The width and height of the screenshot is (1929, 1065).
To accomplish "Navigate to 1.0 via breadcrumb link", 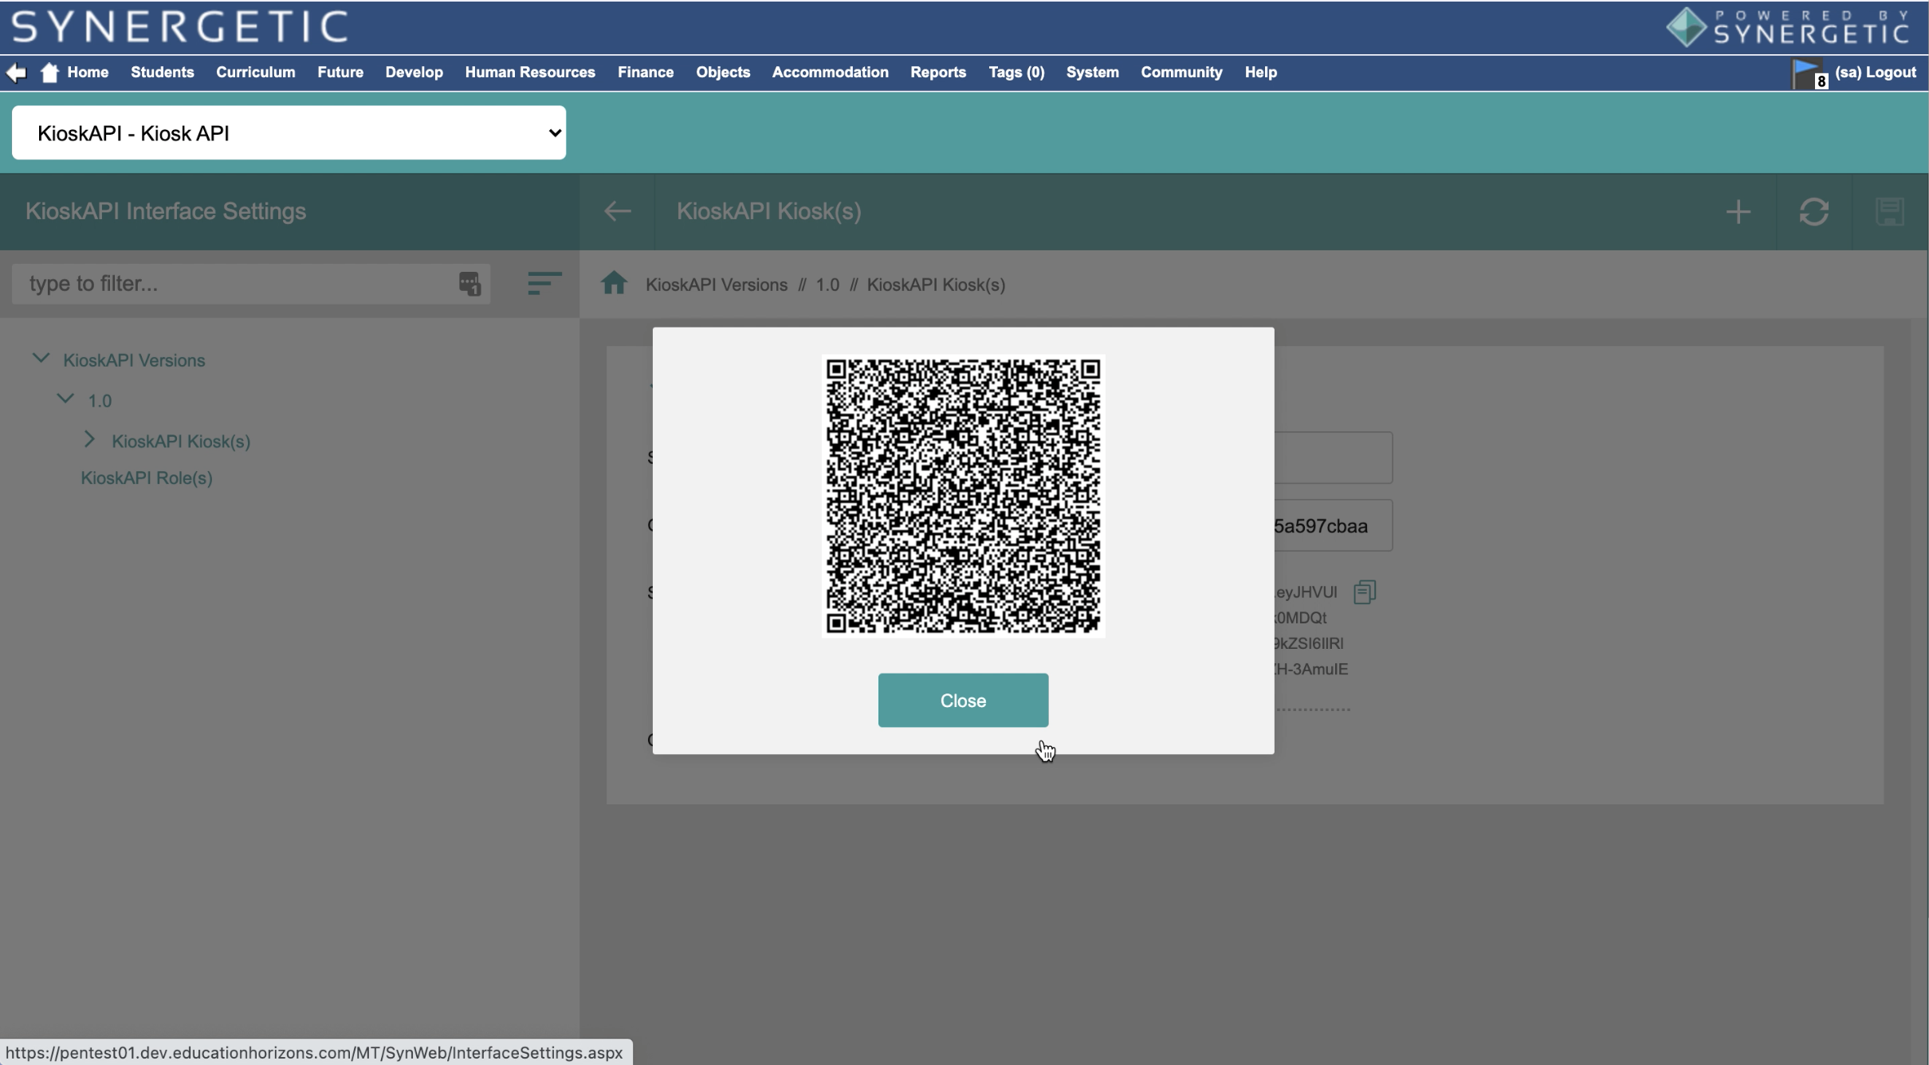I will (826, 284).
